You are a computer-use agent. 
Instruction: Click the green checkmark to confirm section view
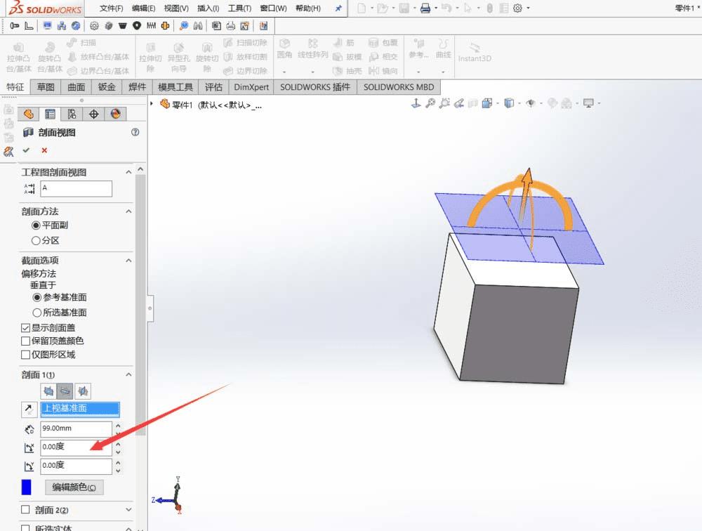pos(27,150)
